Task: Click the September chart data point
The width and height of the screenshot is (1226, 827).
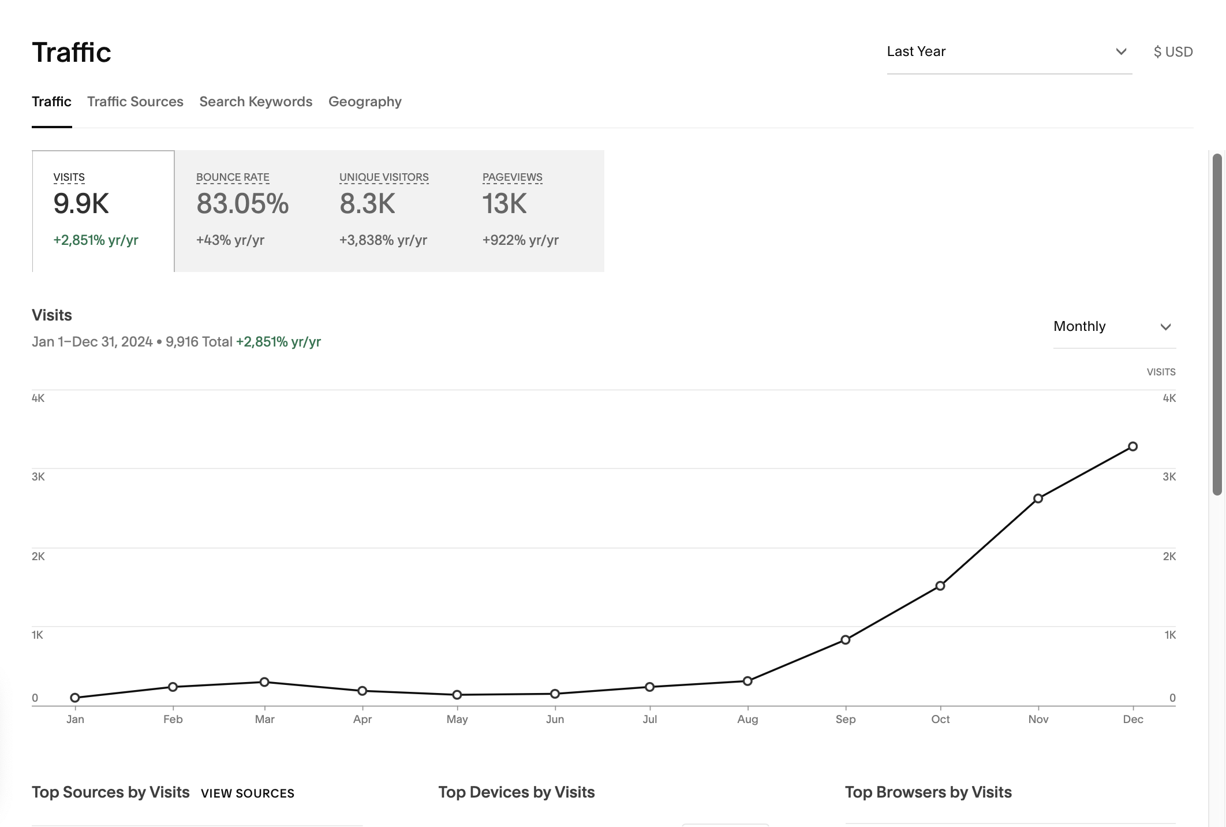Action: click(x=845, y=640)
